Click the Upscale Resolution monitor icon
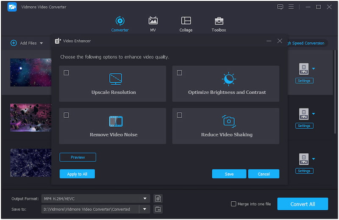339x220 pixels. 115,79
